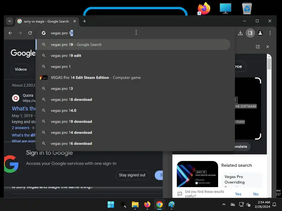The height and width of the screenshot is (211, 282).
Task: Click the Google icon in address bar
Action: point(44,33)
